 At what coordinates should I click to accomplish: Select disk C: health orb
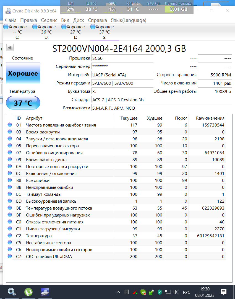(x=6, y=27)
